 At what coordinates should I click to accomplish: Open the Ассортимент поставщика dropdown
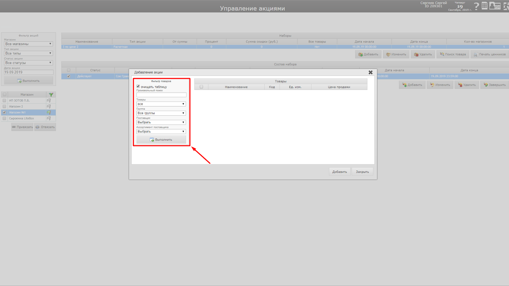[161, 132]
